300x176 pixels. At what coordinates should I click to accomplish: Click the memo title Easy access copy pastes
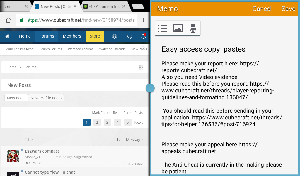(x=203, y=49)
